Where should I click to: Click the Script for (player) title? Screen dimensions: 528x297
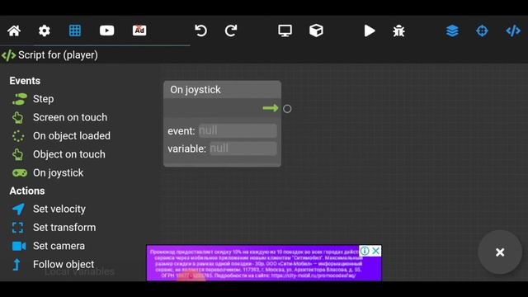[x=58, y=55]
